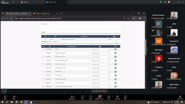Select Ferry Tresnanto's participant tile
This screenshot has width=185, height=104.
click(159, 24)
